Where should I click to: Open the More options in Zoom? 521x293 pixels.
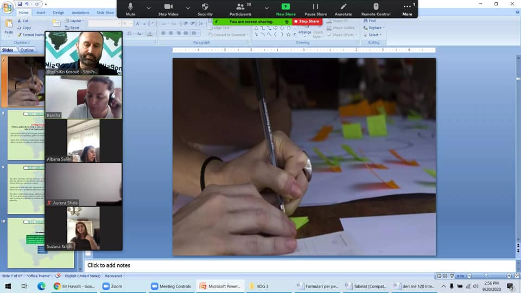407,9
